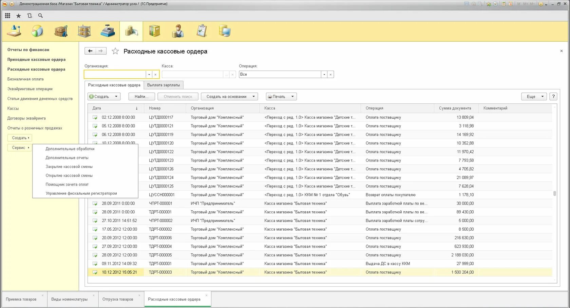Open Эквайринговые операции in the sidebar

[x=30, y=89]
